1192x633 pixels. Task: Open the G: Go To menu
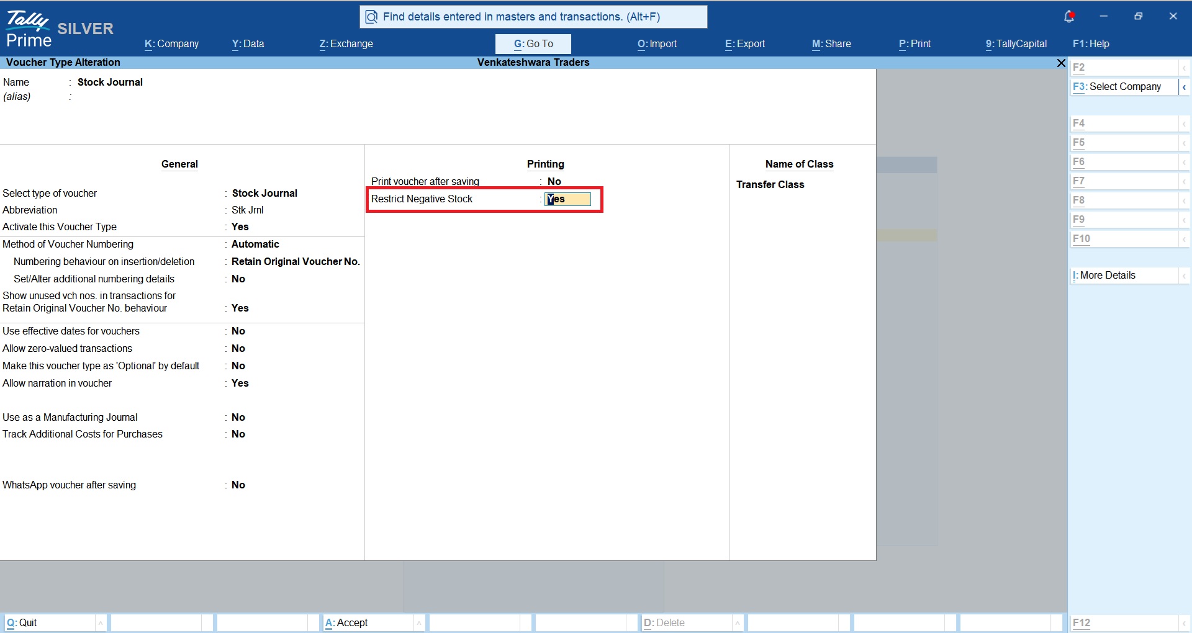tap(533, 44)
